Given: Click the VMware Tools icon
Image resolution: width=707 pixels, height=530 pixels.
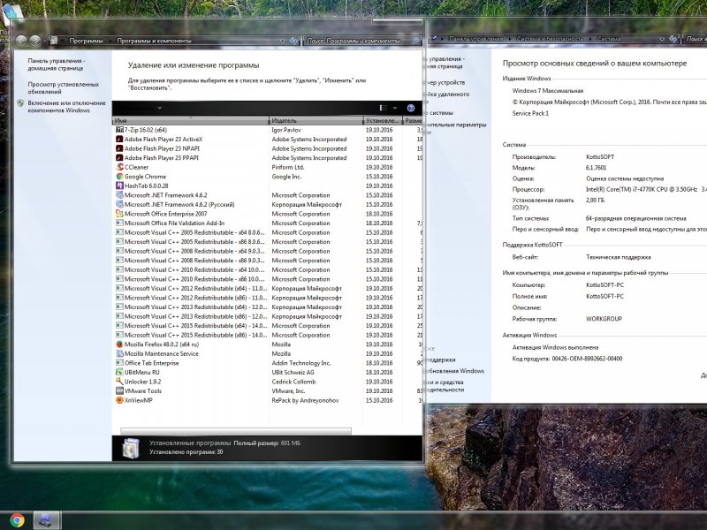Looking at the screenshot, I should tap(119, 390).
